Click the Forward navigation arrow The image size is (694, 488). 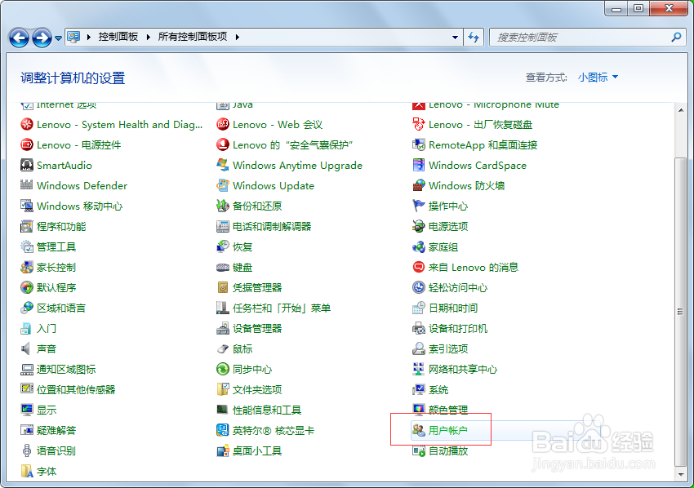pos(42,38)
